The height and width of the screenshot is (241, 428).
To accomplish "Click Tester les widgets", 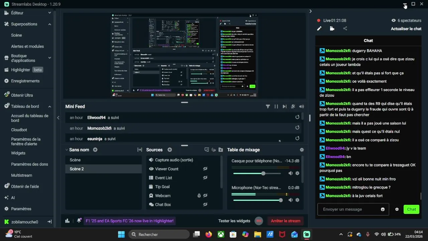I will tap(234, 221).
